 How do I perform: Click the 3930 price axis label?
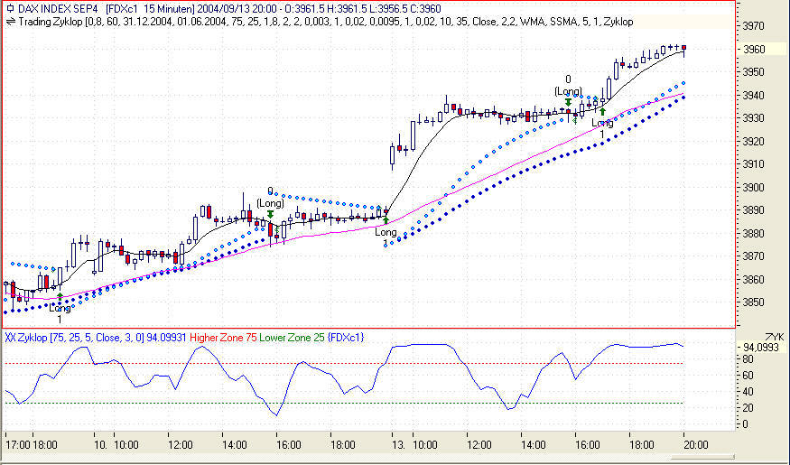pyautogui.click(x=755, y=117)
